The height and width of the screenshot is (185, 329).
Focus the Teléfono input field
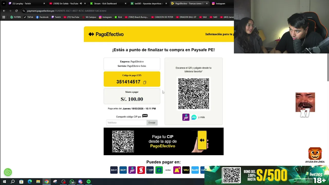(126, 123)
